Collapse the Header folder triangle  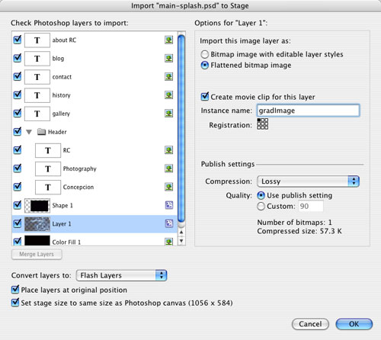point(29,132)
